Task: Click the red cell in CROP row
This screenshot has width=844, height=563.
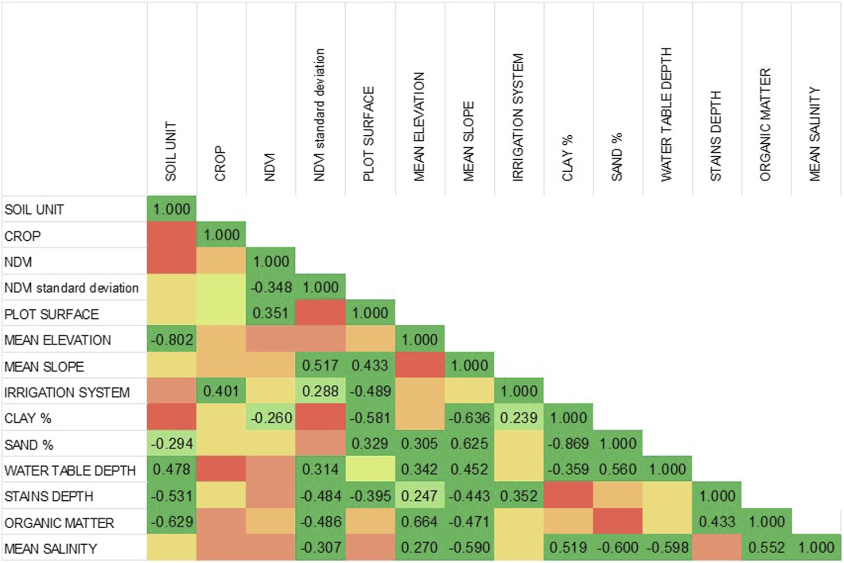Action: click(x=172, y=235)
